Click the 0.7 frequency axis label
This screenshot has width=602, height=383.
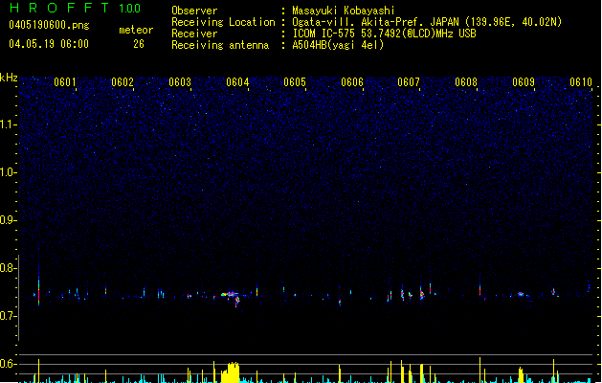pos(9,316)
